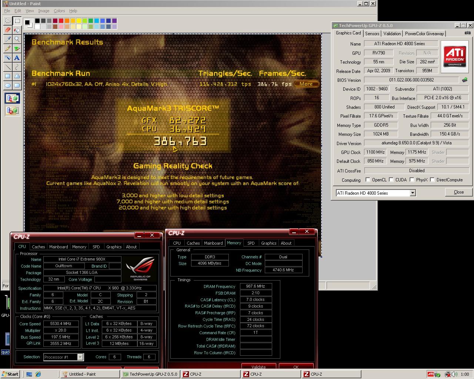Select the Polygon shape tool
The image size is (474, 379).
click(17, 76)
